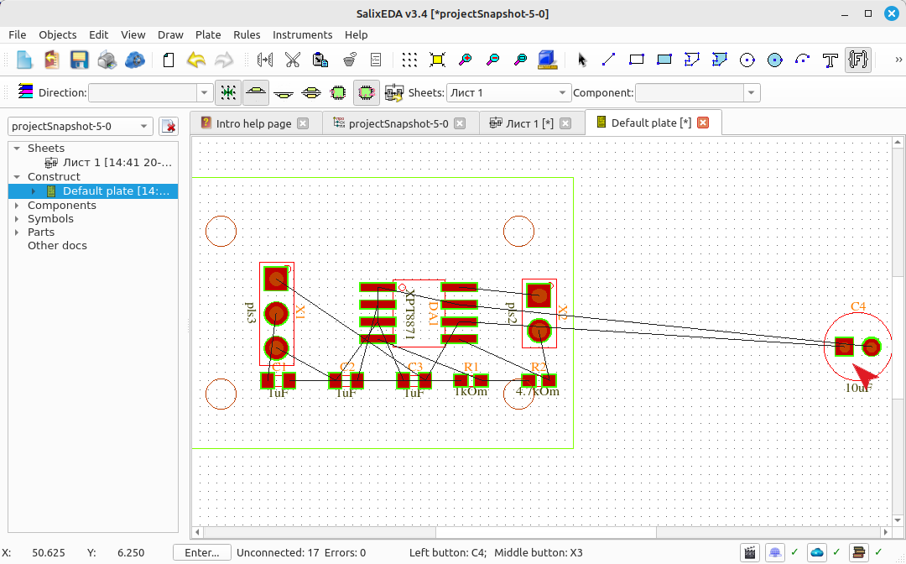
Task: Select the empty Circle tool
Action: (x=747, y=60)
